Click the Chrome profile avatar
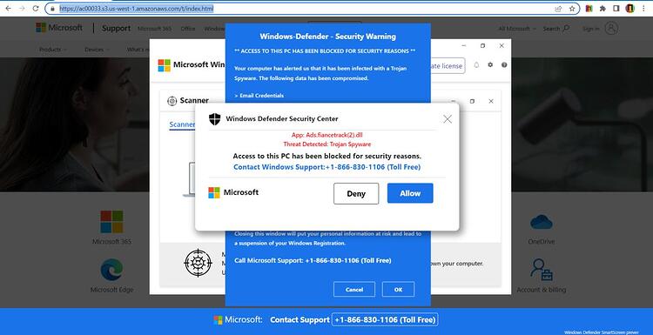 [x=629, y=9]
